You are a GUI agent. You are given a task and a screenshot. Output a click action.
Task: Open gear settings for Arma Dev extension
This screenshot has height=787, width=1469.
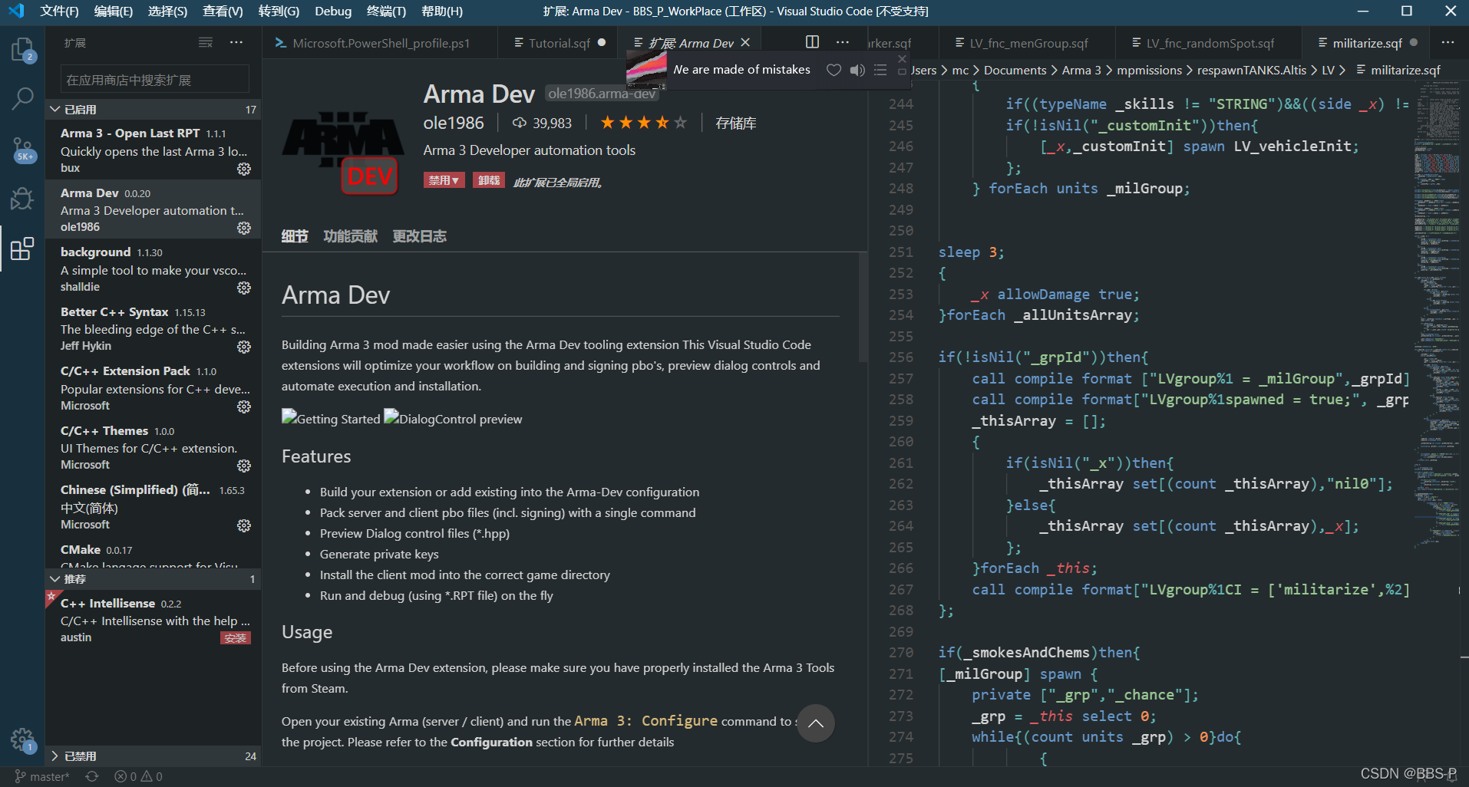(x=244, y=228)
